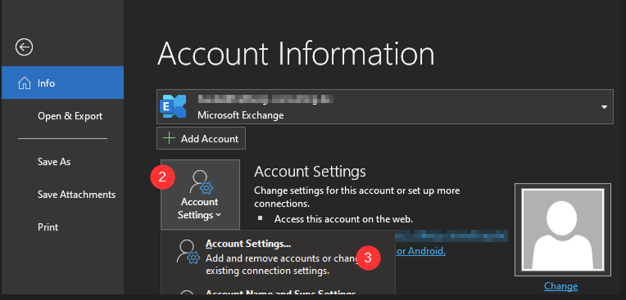Click the profile picture placeholder image
This screenshot has height=300, width=626.
coord(563,230)
